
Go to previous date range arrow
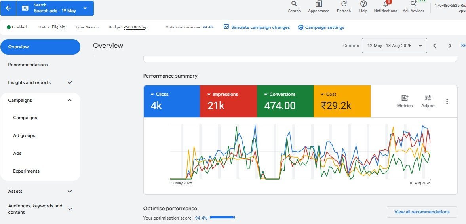click(x=435, y=46)
